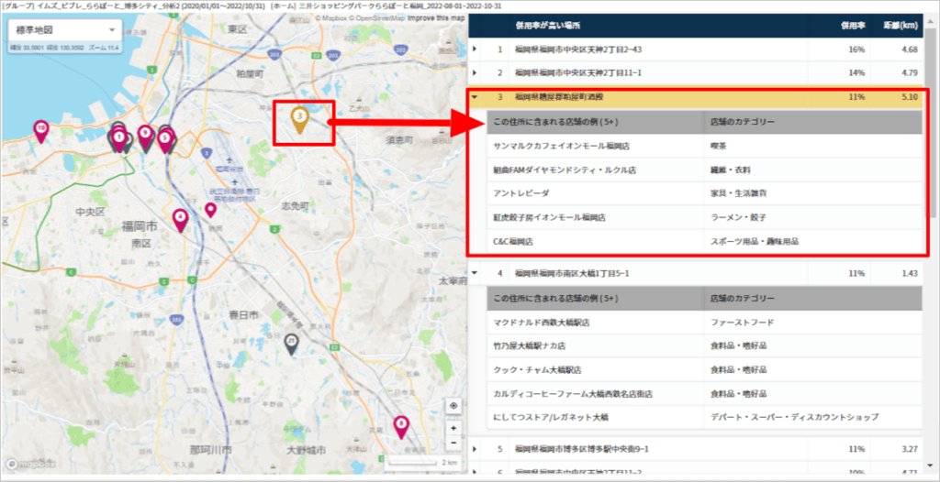This screenshot has height=482, width=940.
Task: Select the gold map pin number 3
Action: point(299,118)
